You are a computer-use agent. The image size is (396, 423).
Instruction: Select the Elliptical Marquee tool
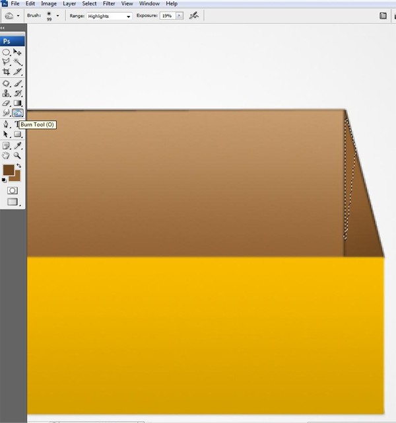[6, 52]
